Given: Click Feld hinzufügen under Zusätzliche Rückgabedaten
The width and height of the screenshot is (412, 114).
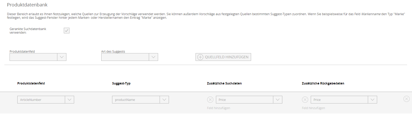Looking at the screenshot, I should click(313, 108).
